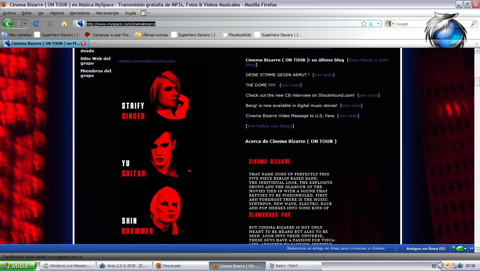Screen dimensions: 480x271
Task: Click the colorful icon after the Ayuda menu
Action: click(144, 13)
